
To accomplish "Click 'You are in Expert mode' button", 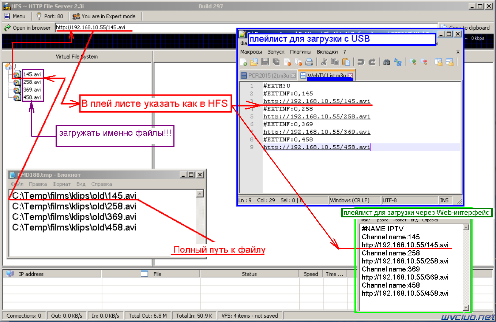I will pyautogui.click(x=104, y=16).
